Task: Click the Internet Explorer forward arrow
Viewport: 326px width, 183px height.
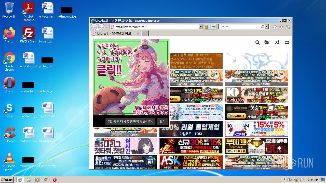Action: point(101,27)
